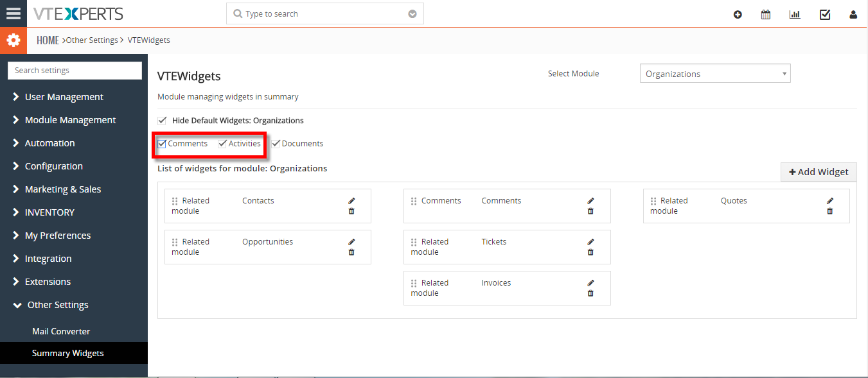
Task: Click VTEWidgets breadcrumb link
Action: click(149, 40)
